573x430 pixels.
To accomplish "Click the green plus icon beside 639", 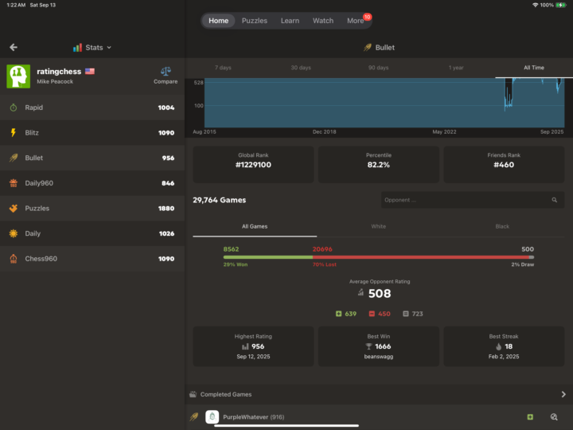I will pyautogui.click(x=338, y=314).
